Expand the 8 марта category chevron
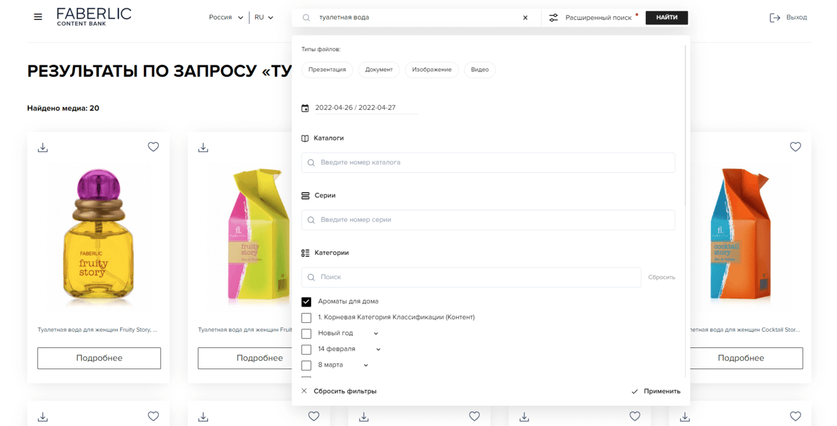This screenshot has height=426, width=837. (x=366, y=365)
